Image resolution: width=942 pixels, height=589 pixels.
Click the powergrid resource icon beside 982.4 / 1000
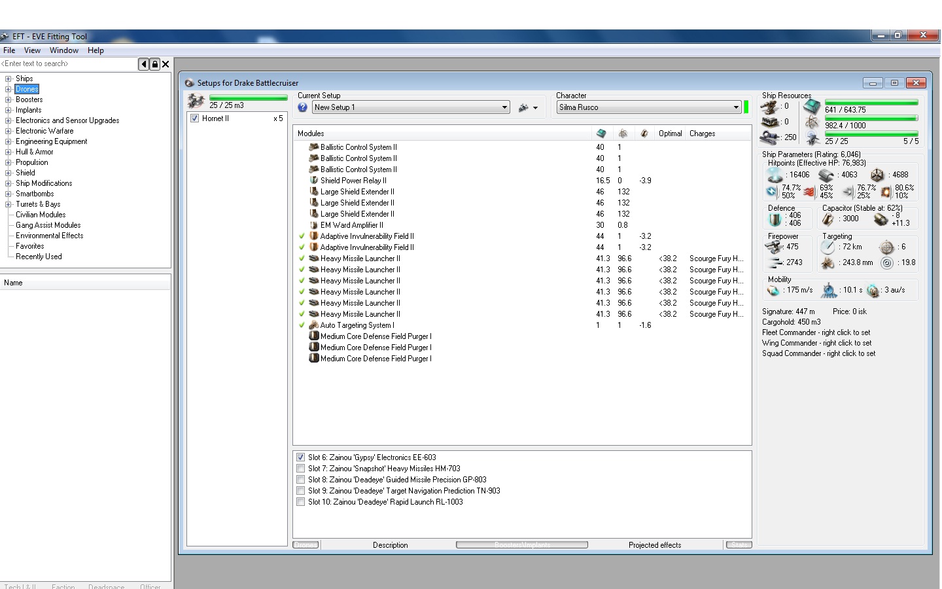click(x=812, y=122)
